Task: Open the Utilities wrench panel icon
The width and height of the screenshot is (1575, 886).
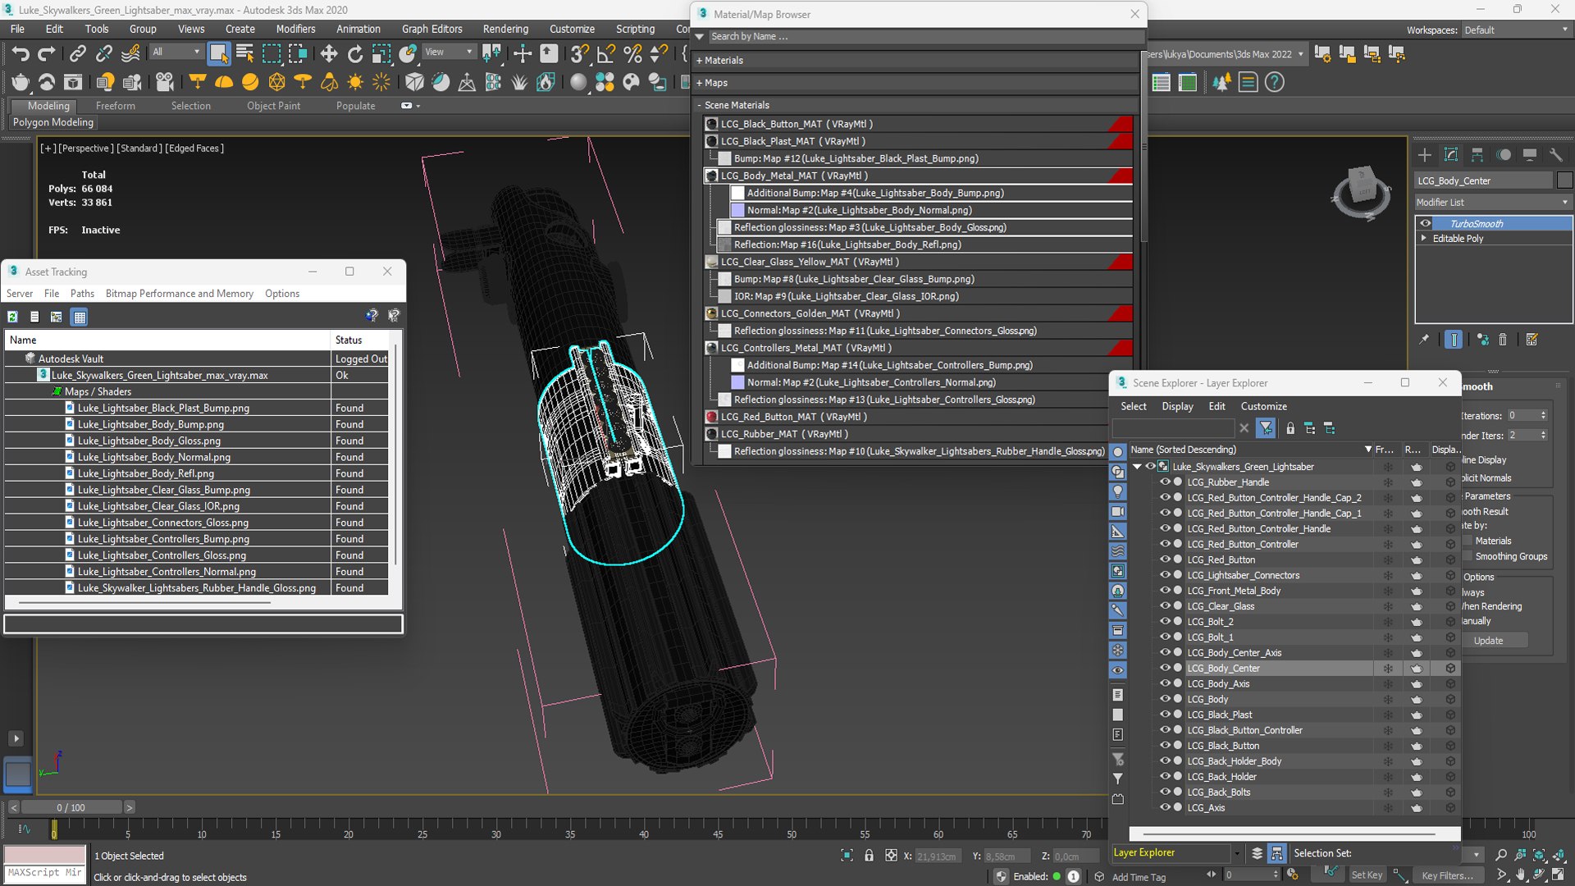Action: [x=1555, y=155]
